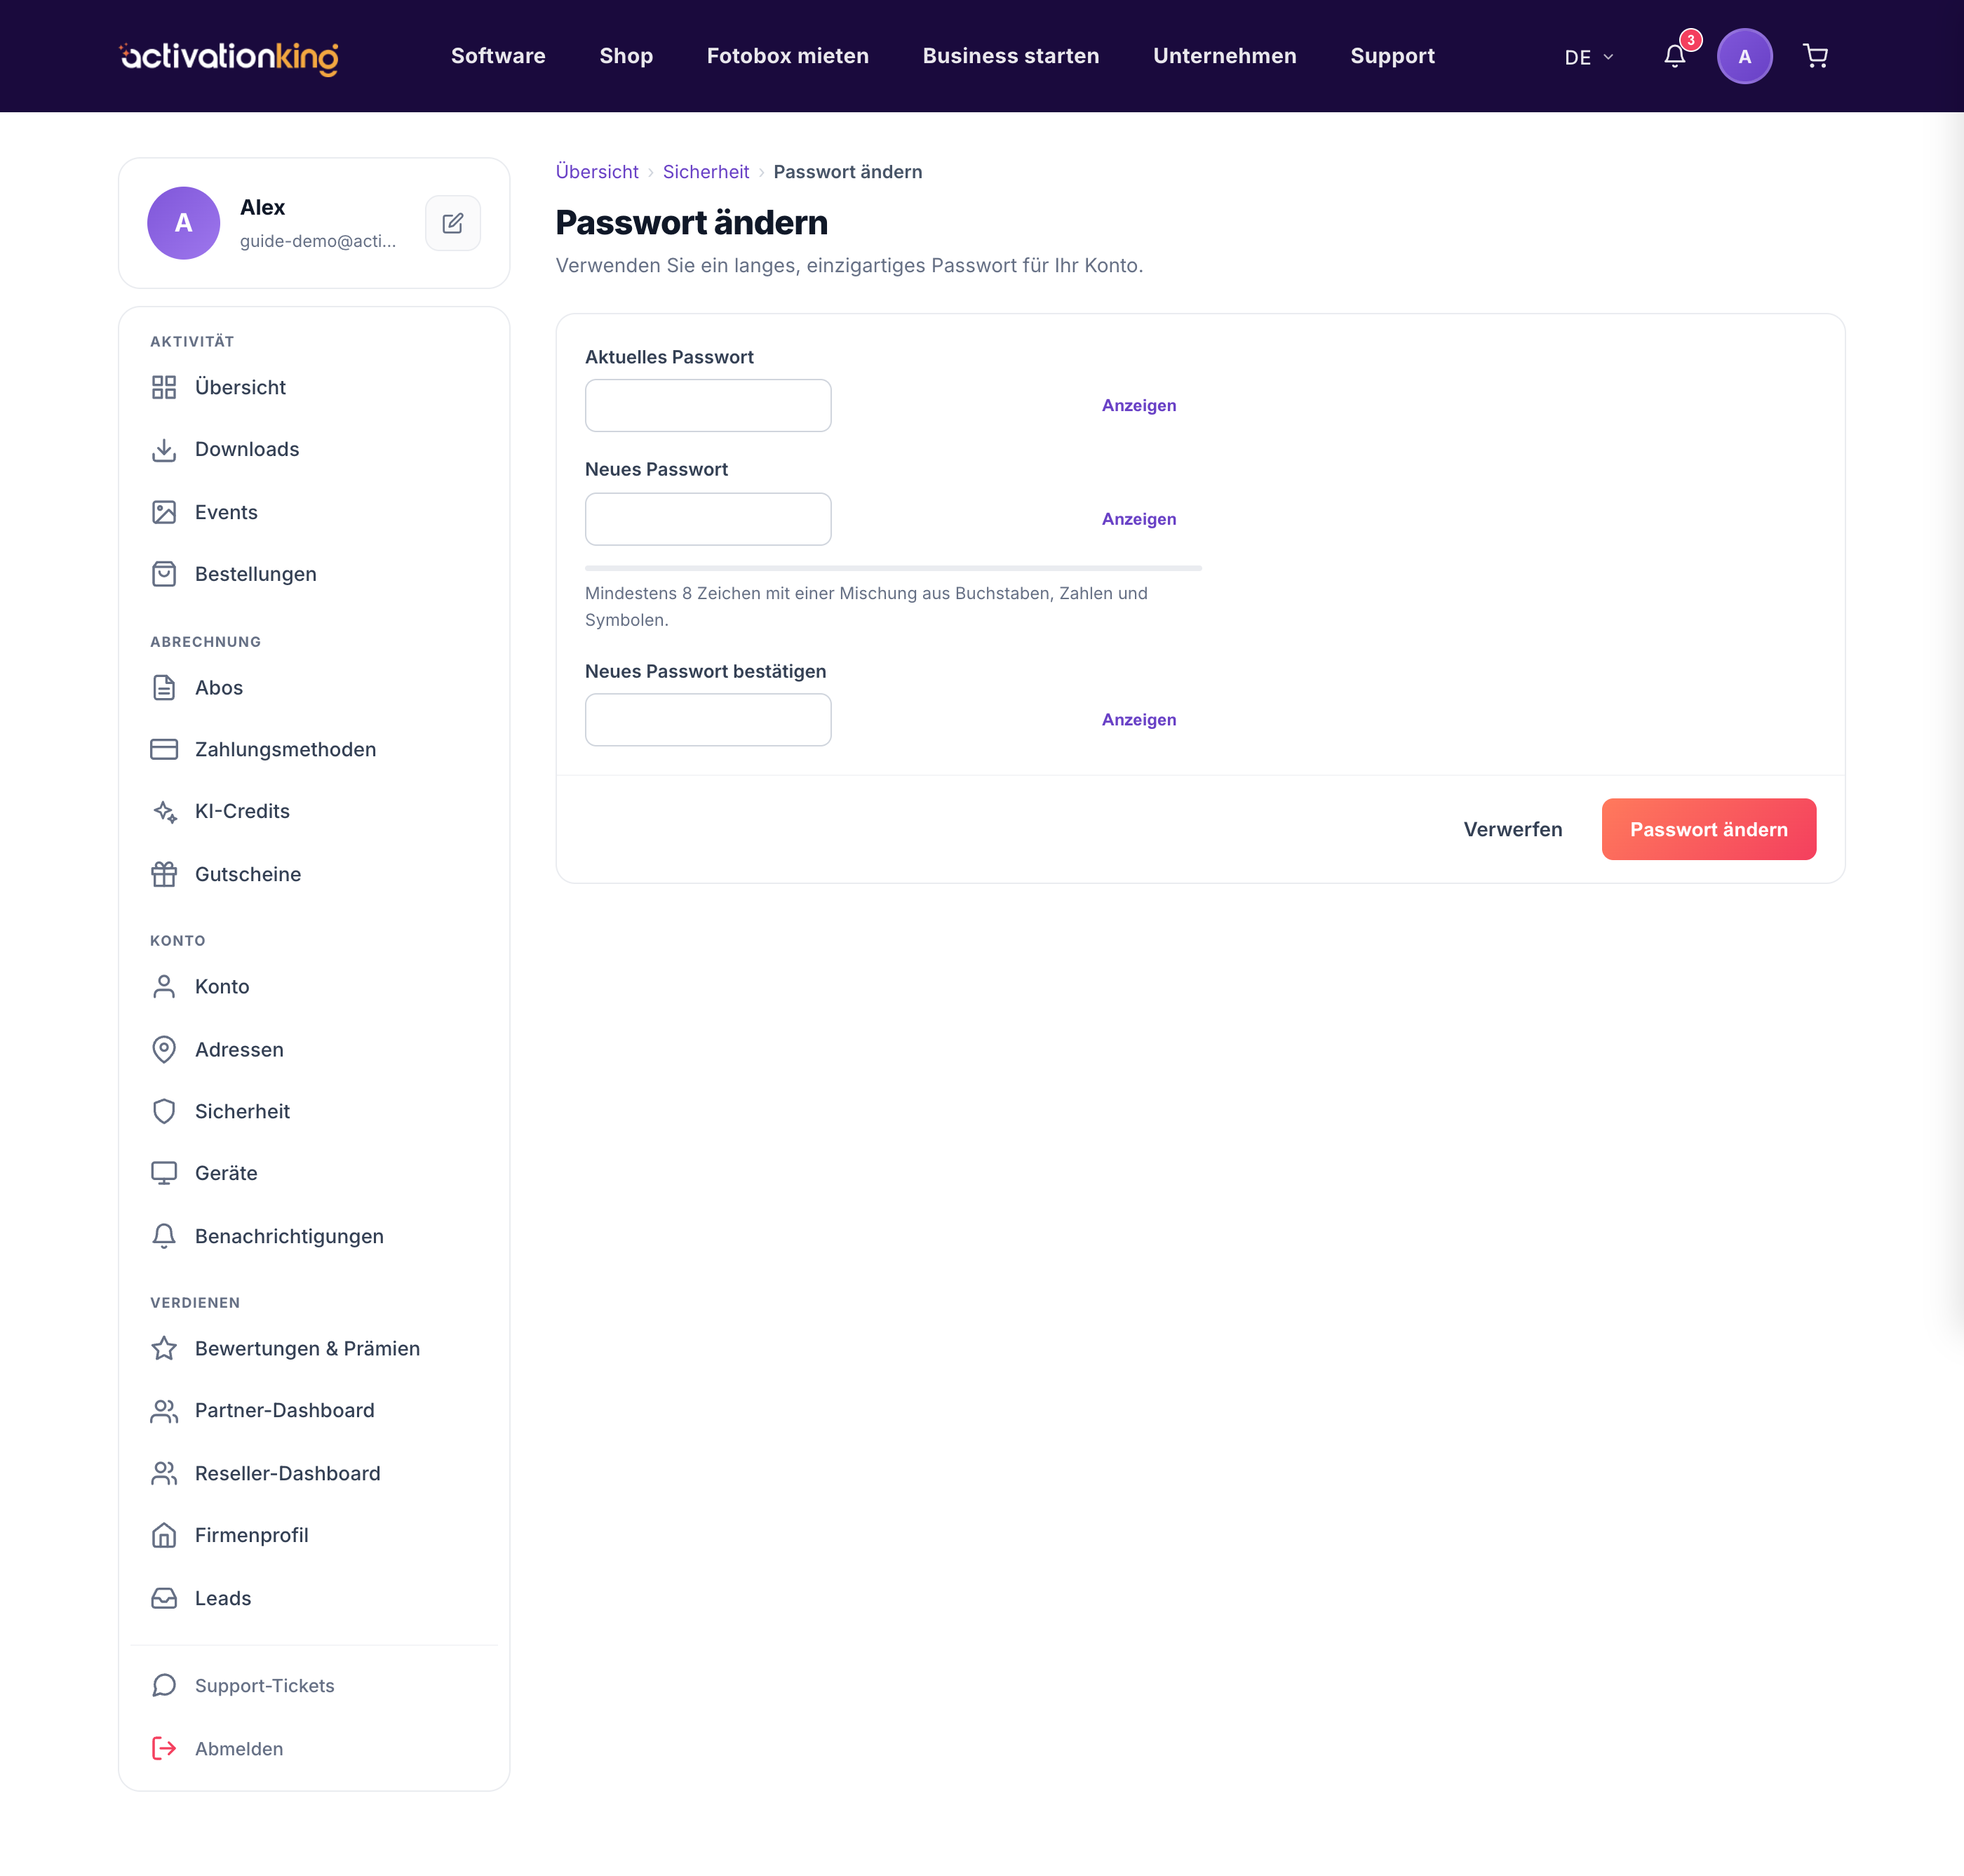Click the KI-Credits sparkle icon
The image size is (1964, 1876).
coord(164,811)
